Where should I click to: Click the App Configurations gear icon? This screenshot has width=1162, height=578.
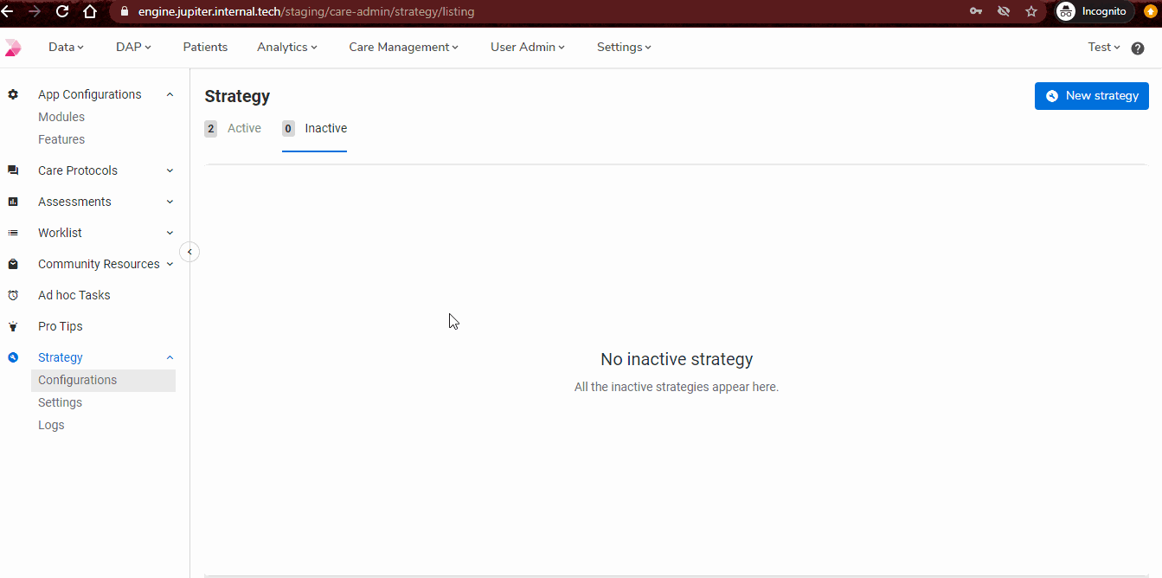point(13,94)
